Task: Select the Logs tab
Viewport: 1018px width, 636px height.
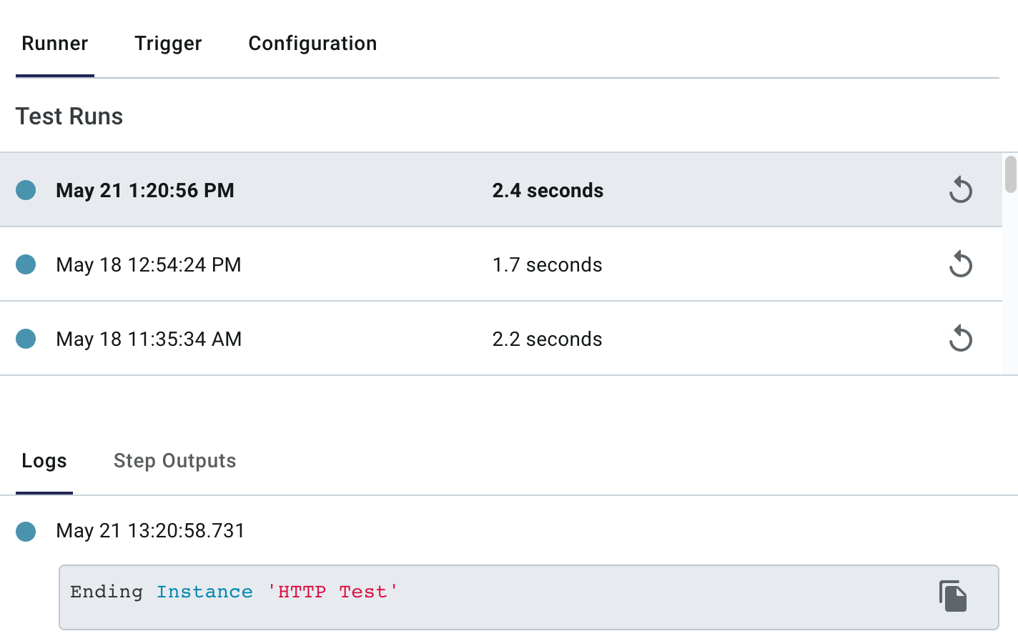Action: point(44,461)
